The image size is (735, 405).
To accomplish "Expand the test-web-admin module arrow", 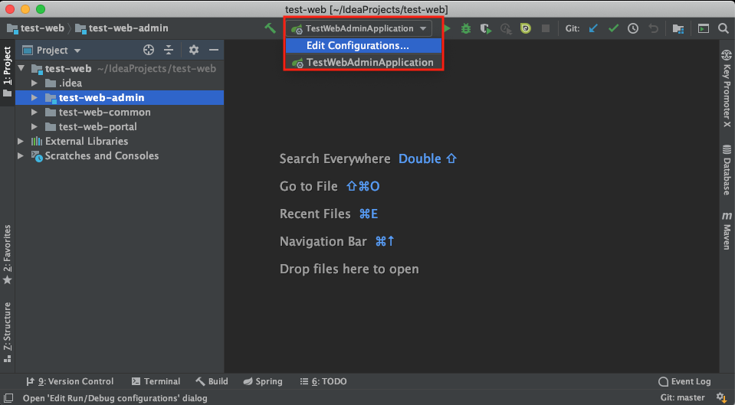I will coord(34,97).
